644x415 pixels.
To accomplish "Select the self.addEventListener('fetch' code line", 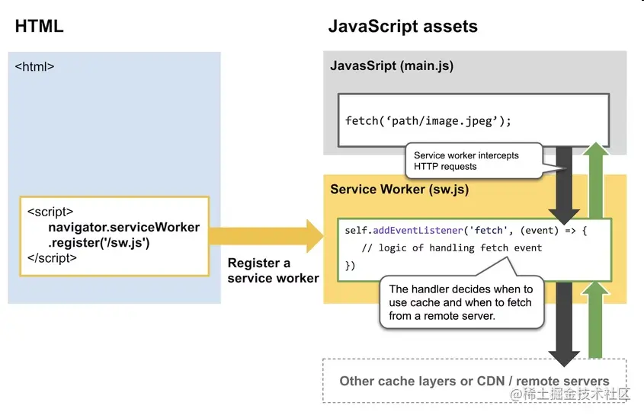I will click(466, 230).
